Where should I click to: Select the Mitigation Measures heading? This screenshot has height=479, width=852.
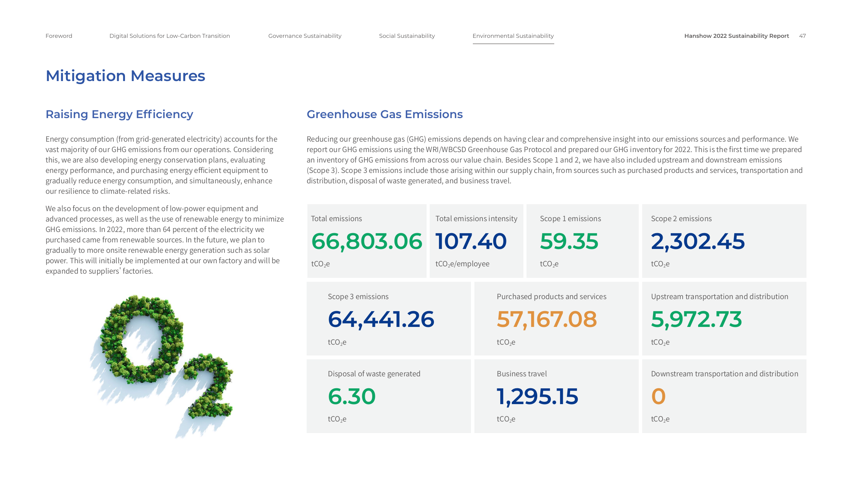point(125,76)
